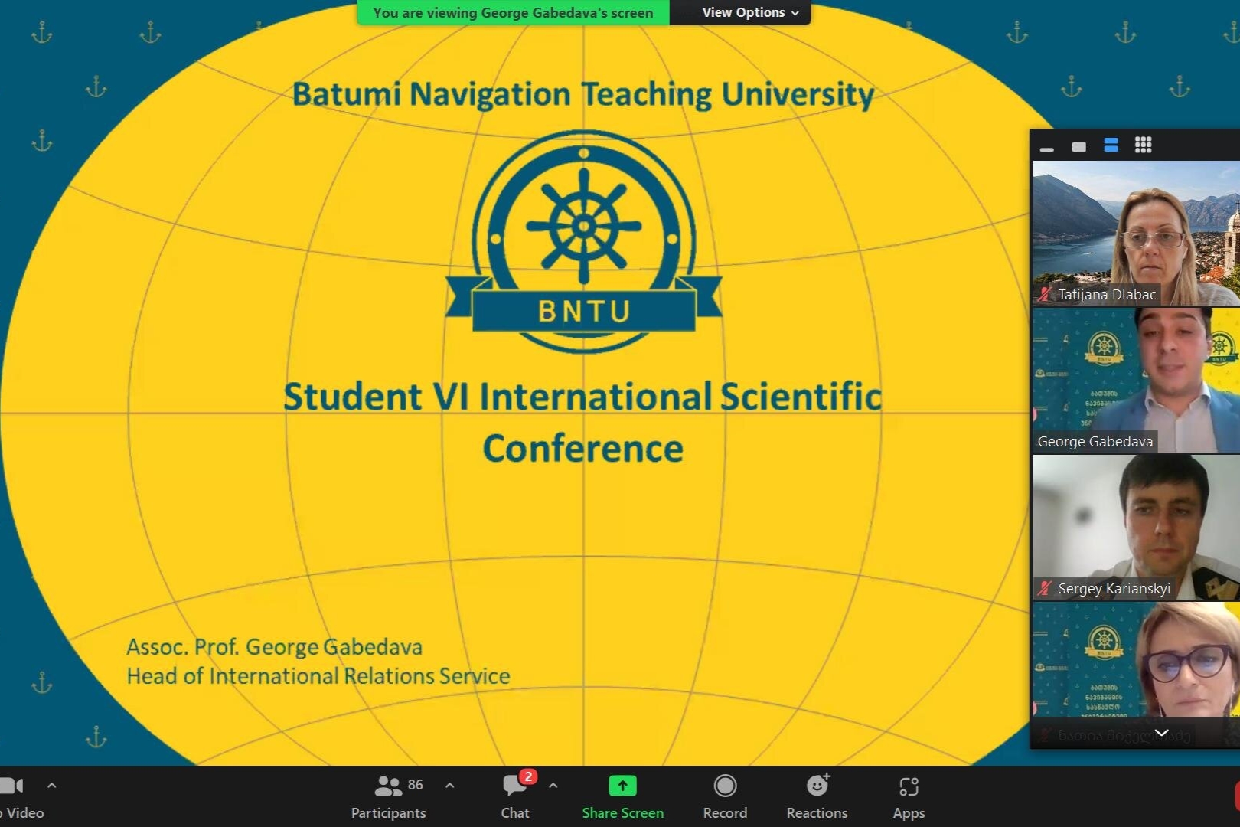Open the Apps panel
The width and height of the screenshot is (1240, 827).
pyautogui.click(x=909, y=796)
